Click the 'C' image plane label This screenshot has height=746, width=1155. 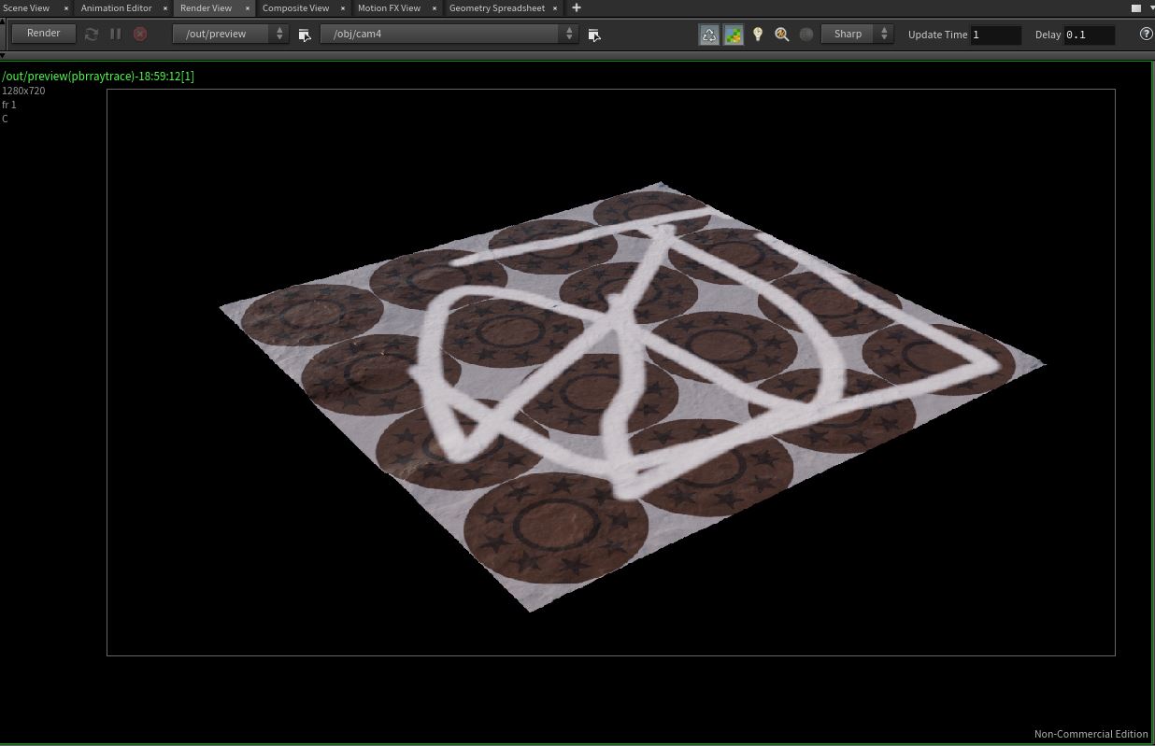point(5,119)
